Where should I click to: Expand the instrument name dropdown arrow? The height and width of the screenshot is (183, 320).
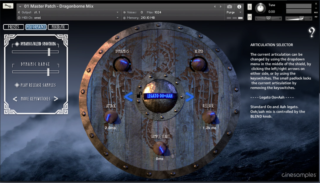coord(20,7)
